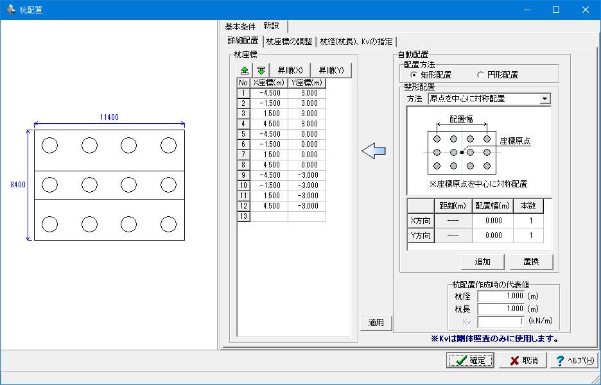Click the Y座標(m) column header
The height and width of the screenshot is (385, 601).
pyautogui.click(x=307, y=83)
